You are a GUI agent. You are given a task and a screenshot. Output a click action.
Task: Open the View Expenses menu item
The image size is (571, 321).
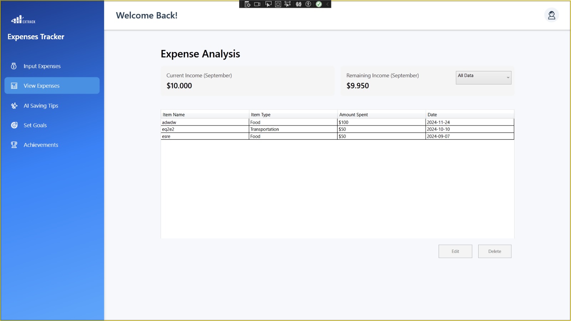[x=52, y=86]
